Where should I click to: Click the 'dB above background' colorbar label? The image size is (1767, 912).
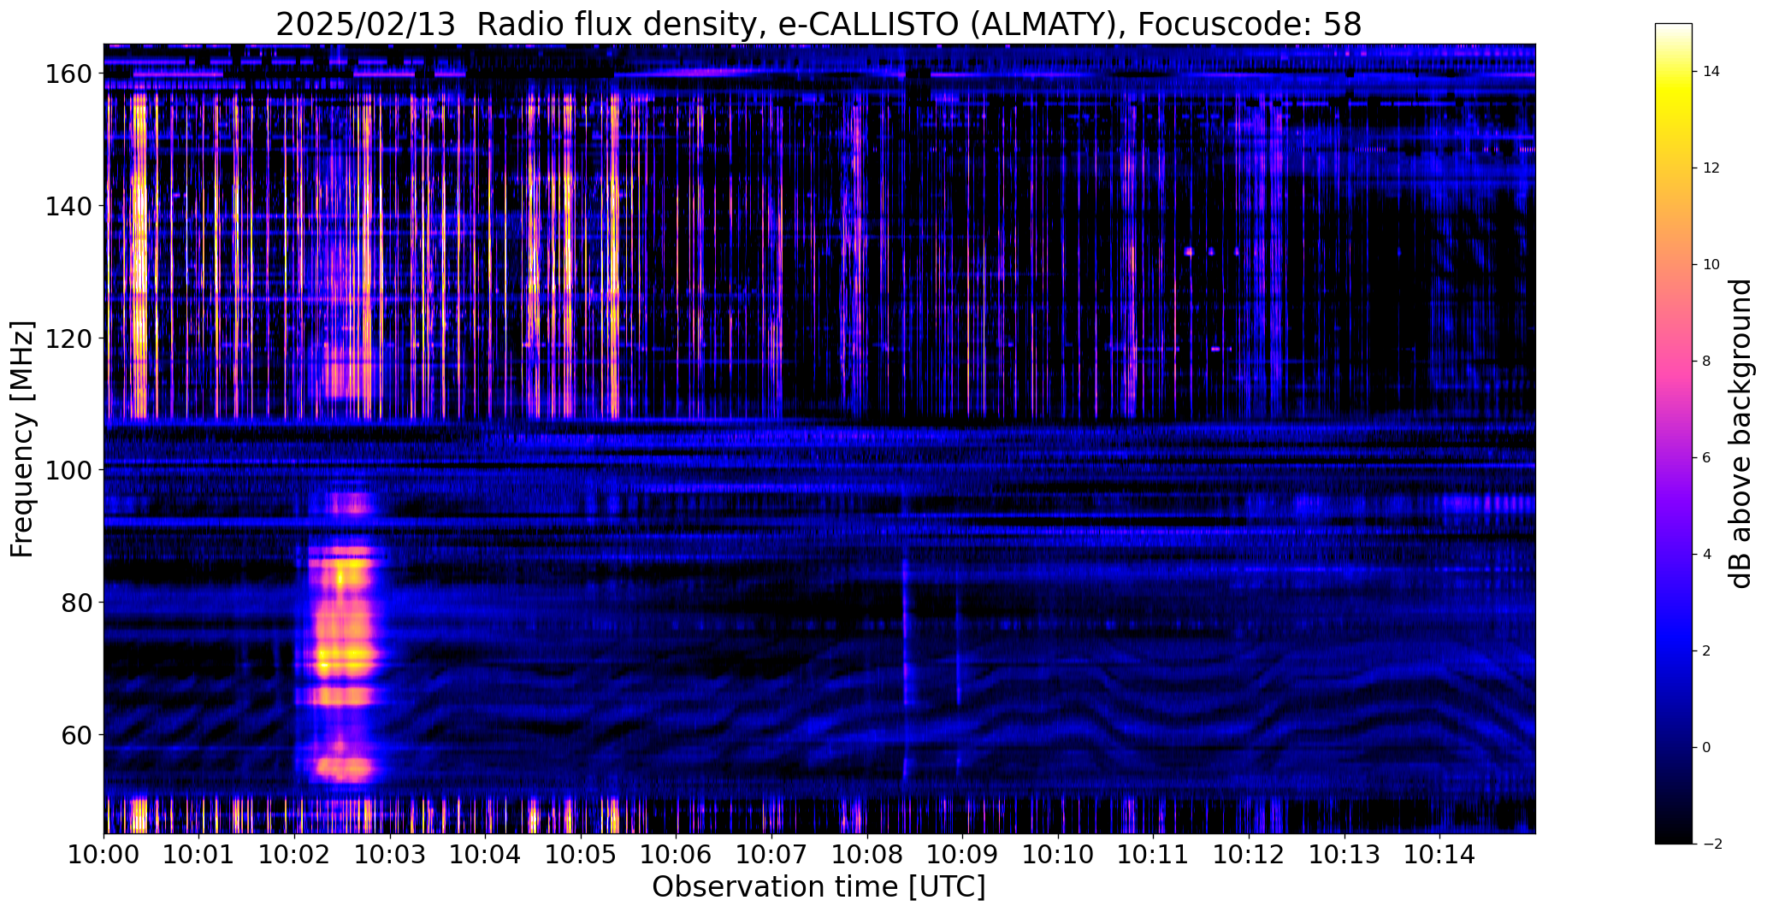[x=1740, y=433]
